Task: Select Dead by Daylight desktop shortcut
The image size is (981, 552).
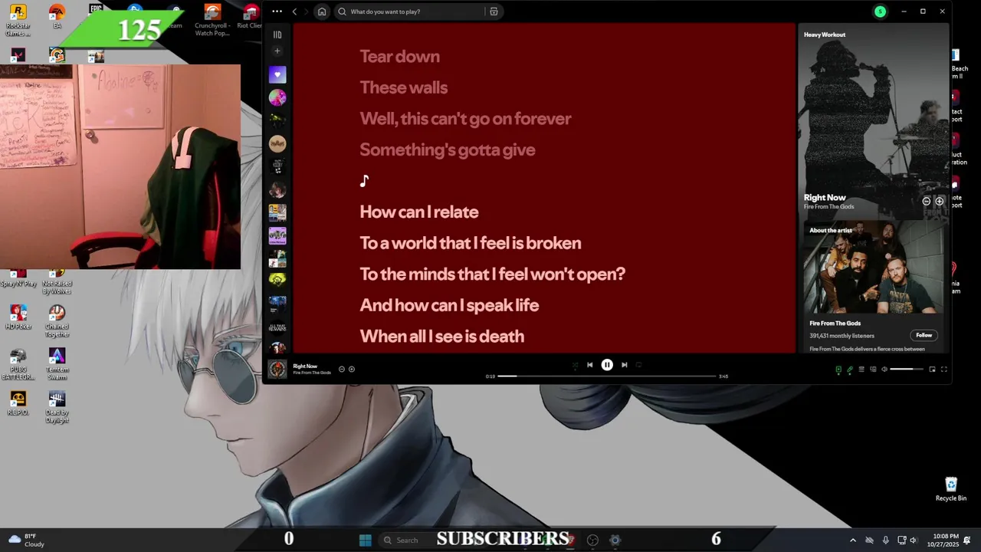Action: click(x=57, y=407)
